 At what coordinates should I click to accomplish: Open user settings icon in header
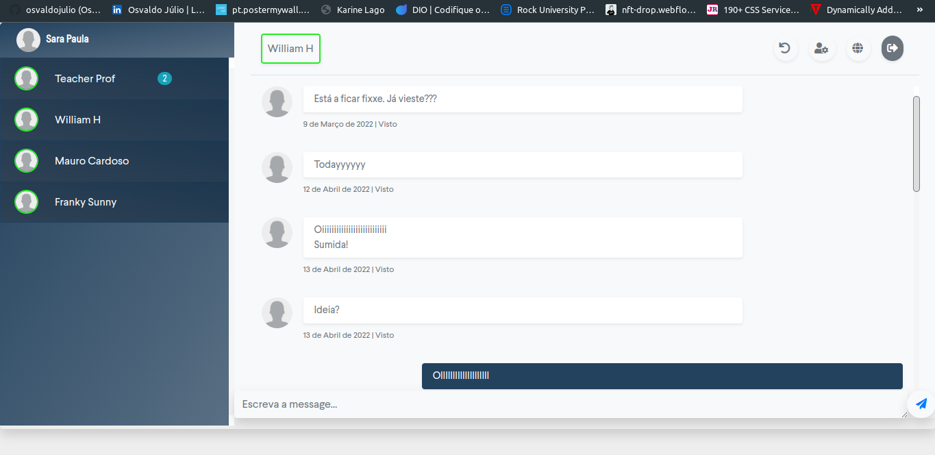821,49
